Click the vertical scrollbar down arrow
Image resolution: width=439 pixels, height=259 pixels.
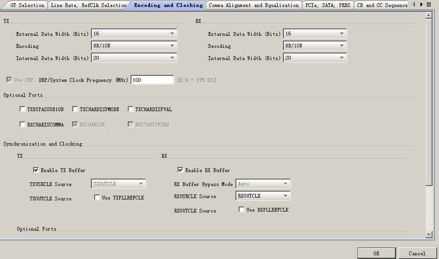(x=429, y=235)
